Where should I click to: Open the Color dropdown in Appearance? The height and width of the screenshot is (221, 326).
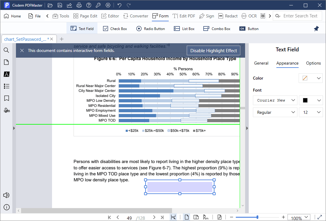tap(311, 78)
